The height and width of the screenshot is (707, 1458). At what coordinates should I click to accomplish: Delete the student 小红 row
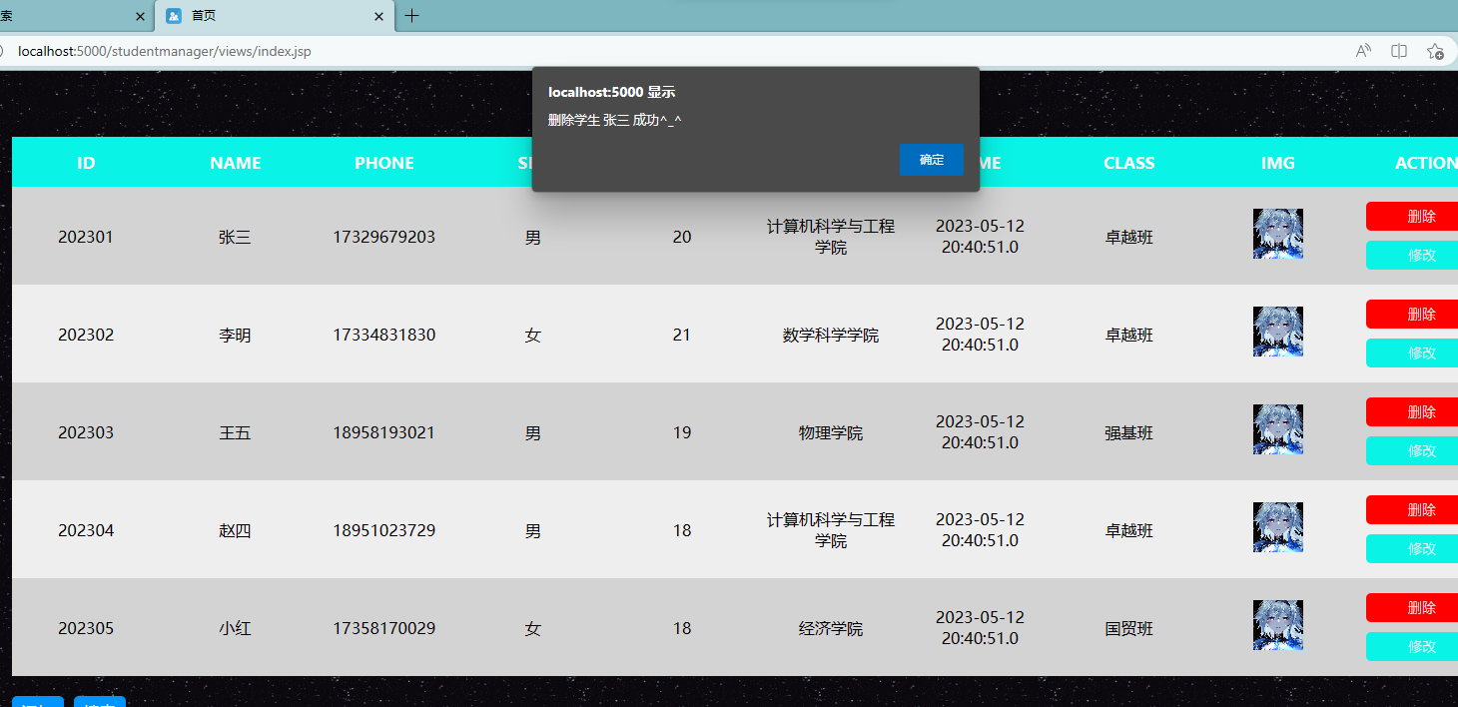pyautogui.click(x=1412, y=608)
